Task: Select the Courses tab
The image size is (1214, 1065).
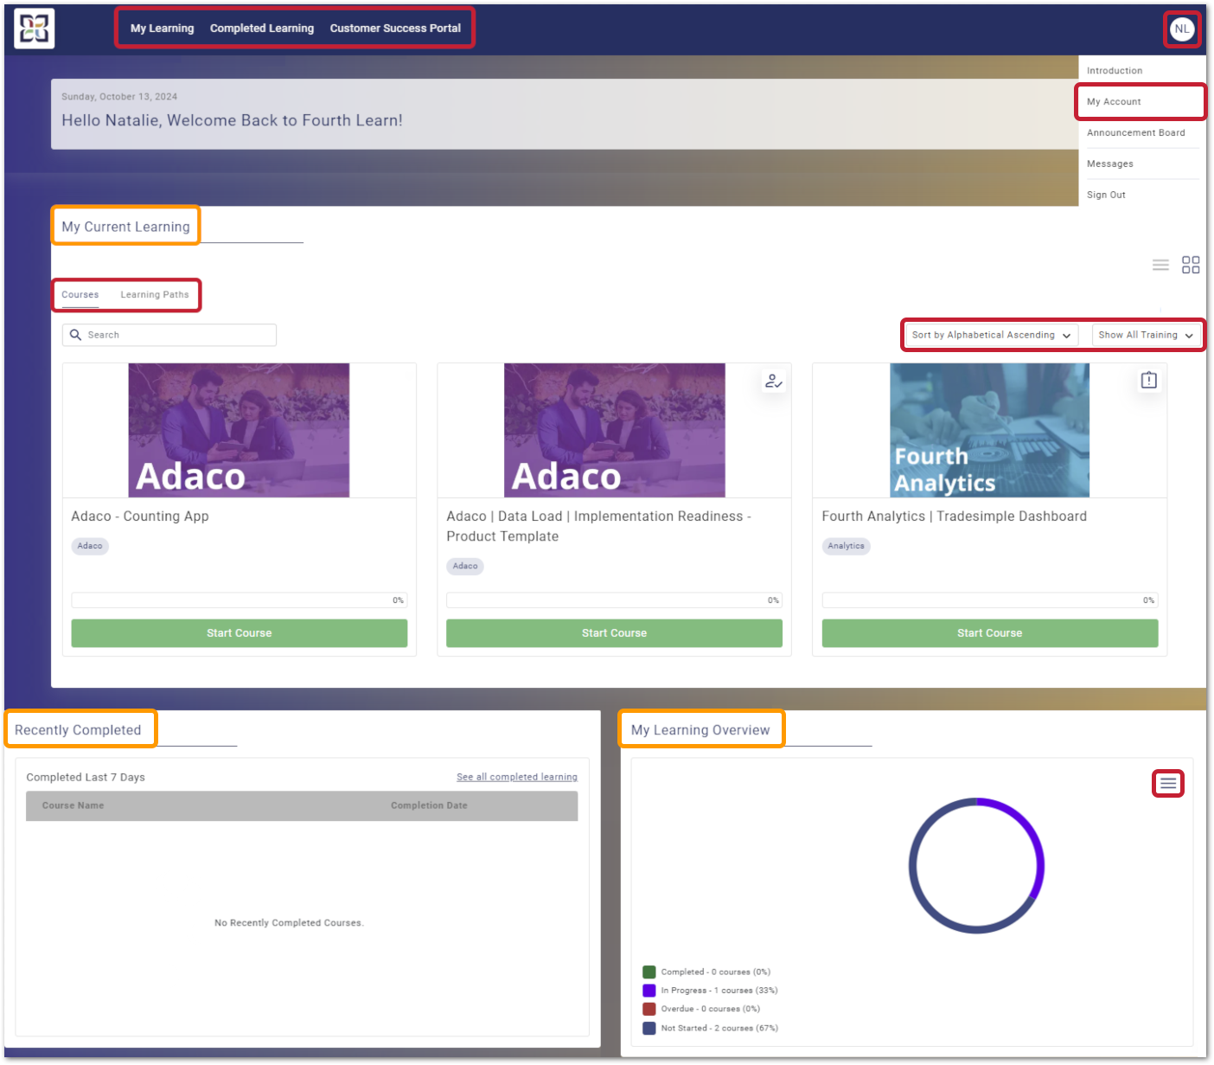Action: (x=80, y=295)
